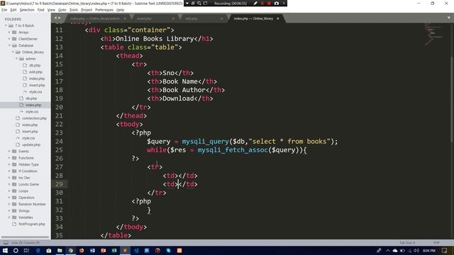This screenshot has width=454, height=255.
Task: Open edit.php under the admin folder
Action: click(x=35, y=72)
